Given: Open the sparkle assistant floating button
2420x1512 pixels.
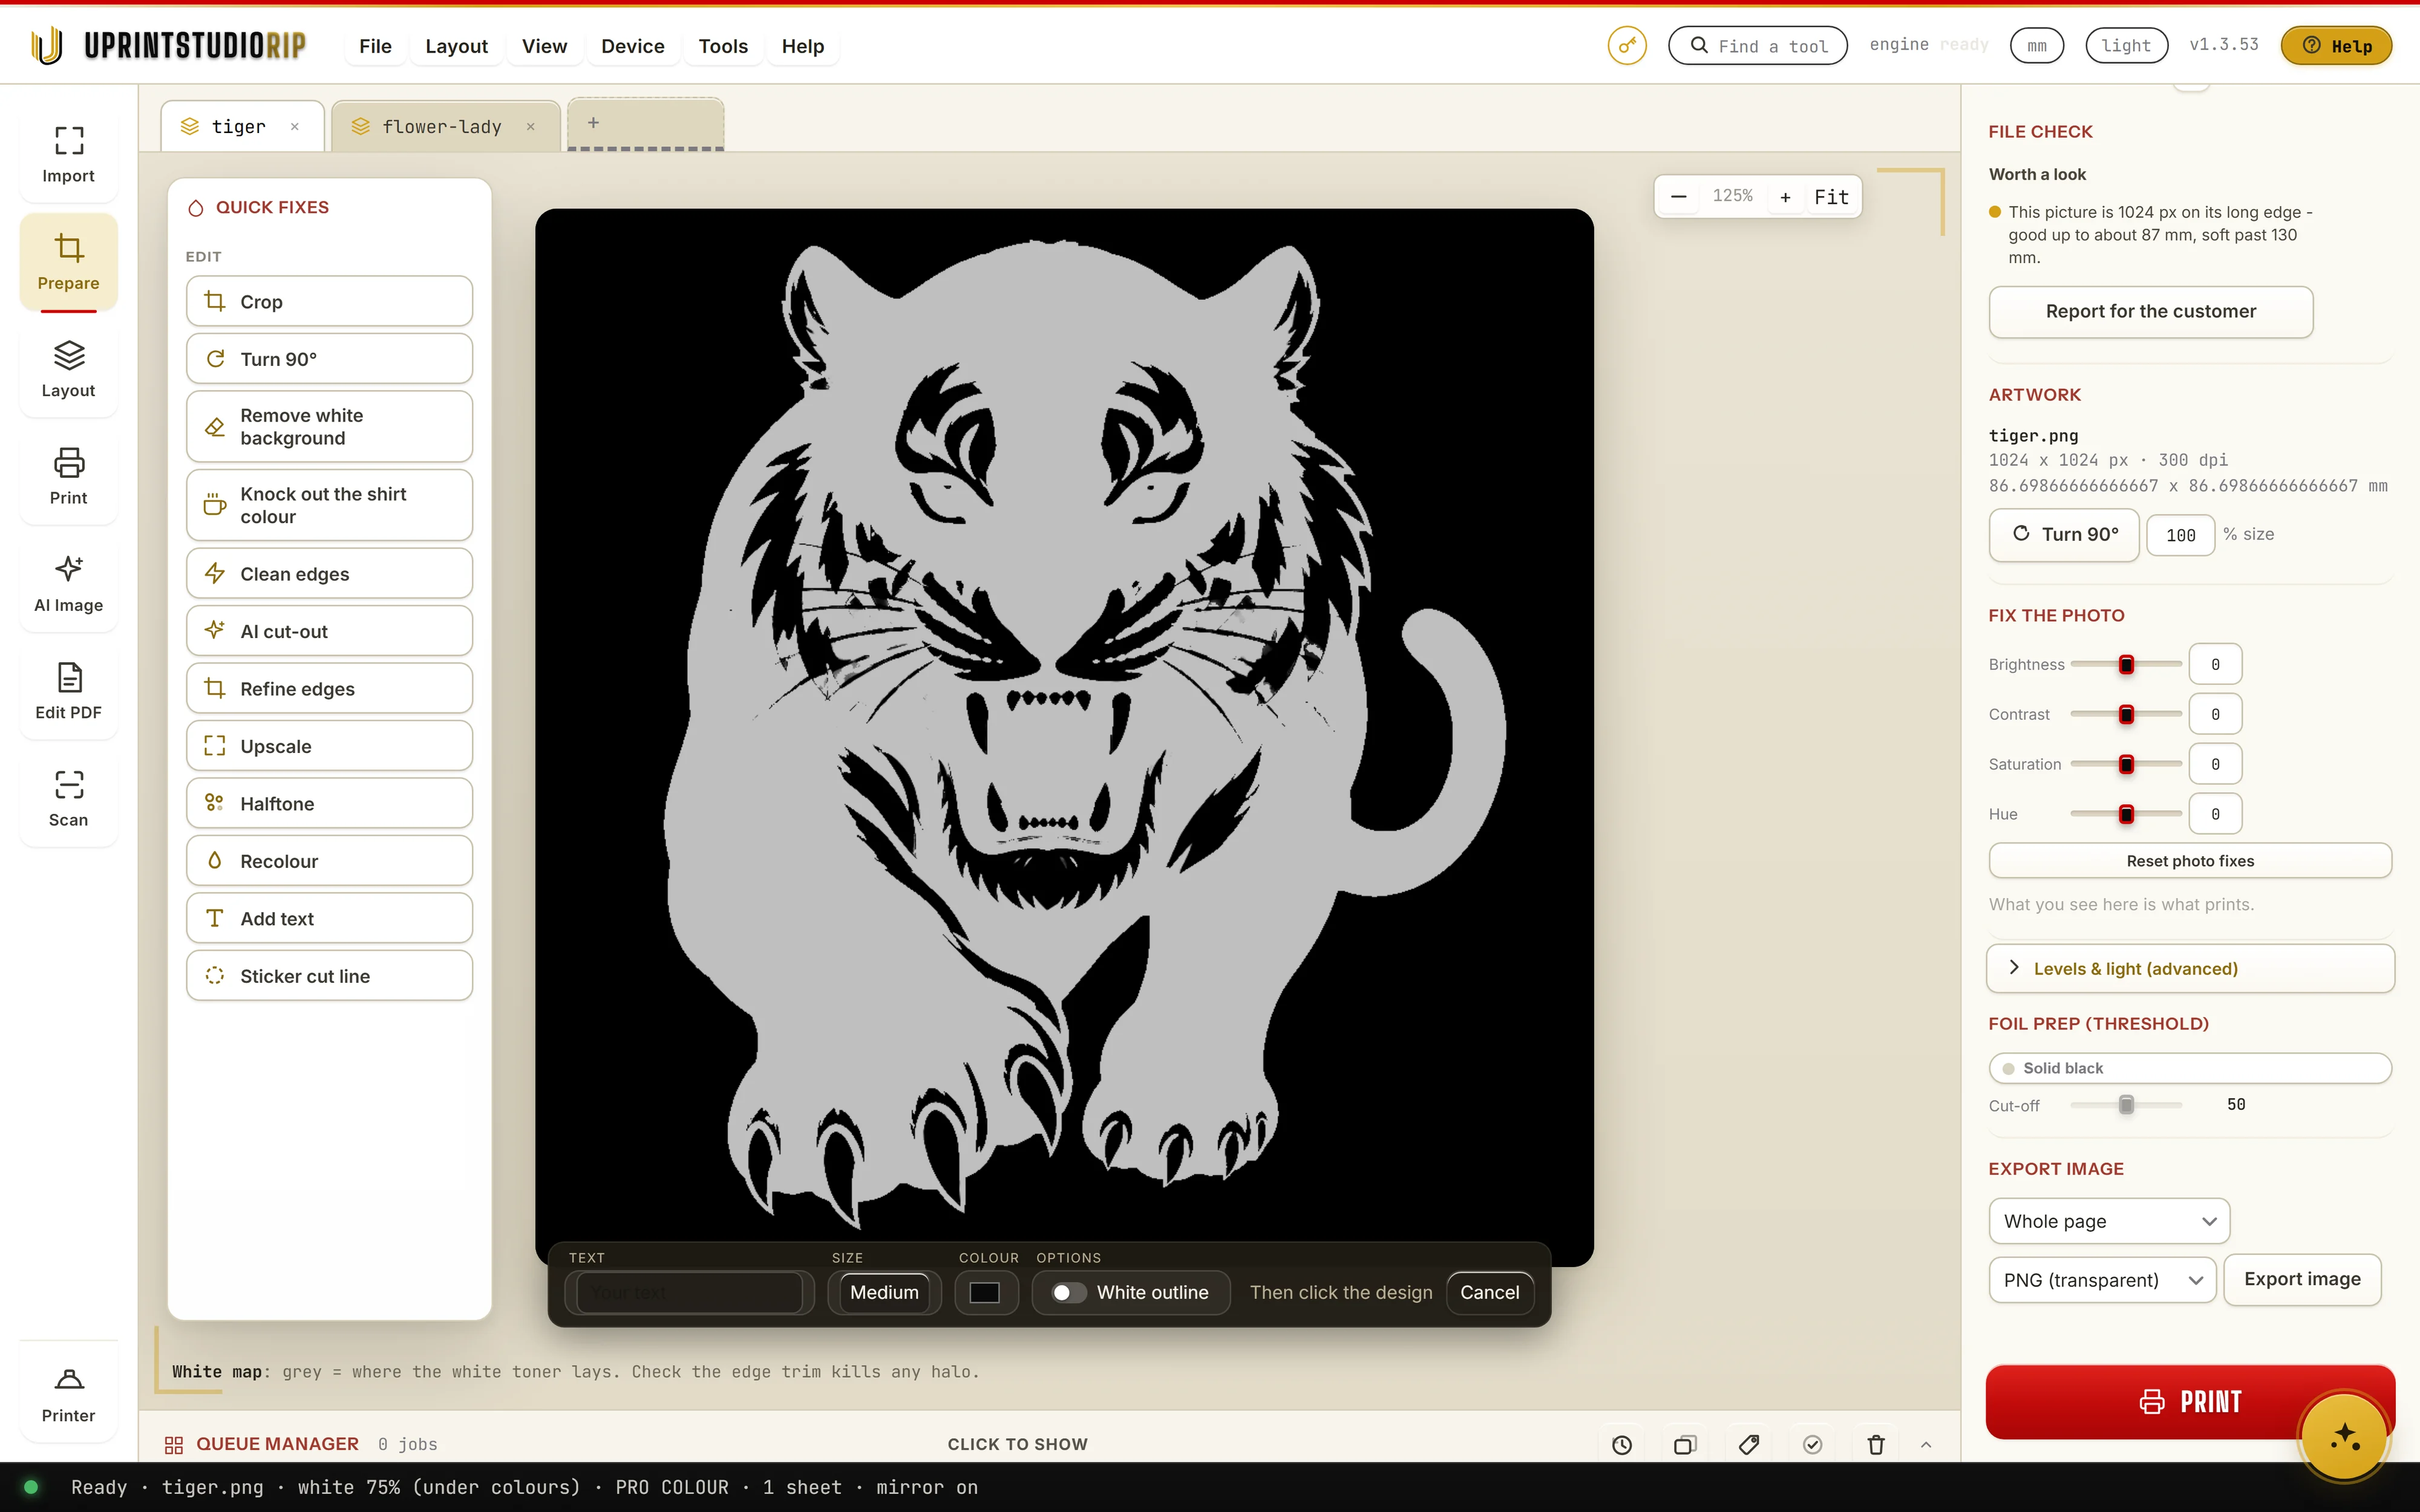Looking at the screenshot, I should [2345, 1437].
